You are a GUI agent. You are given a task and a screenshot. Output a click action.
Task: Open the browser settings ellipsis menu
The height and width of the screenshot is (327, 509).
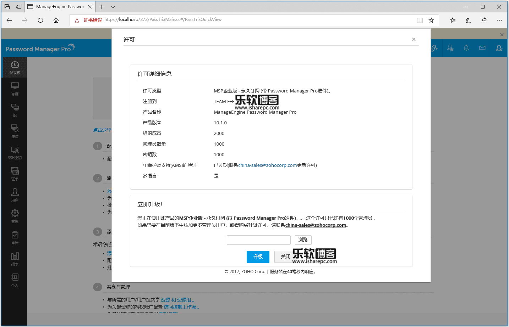(x=499, y=20)
